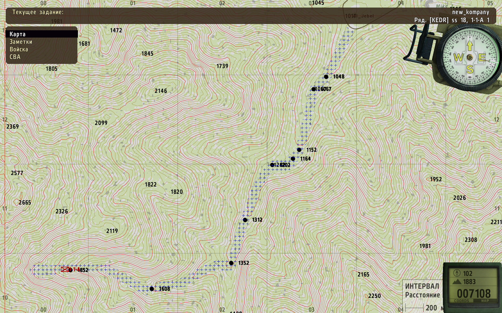Select the waypoint dot labeled 1352
This screenshot has height=313, width=502.
click(231, 263)
